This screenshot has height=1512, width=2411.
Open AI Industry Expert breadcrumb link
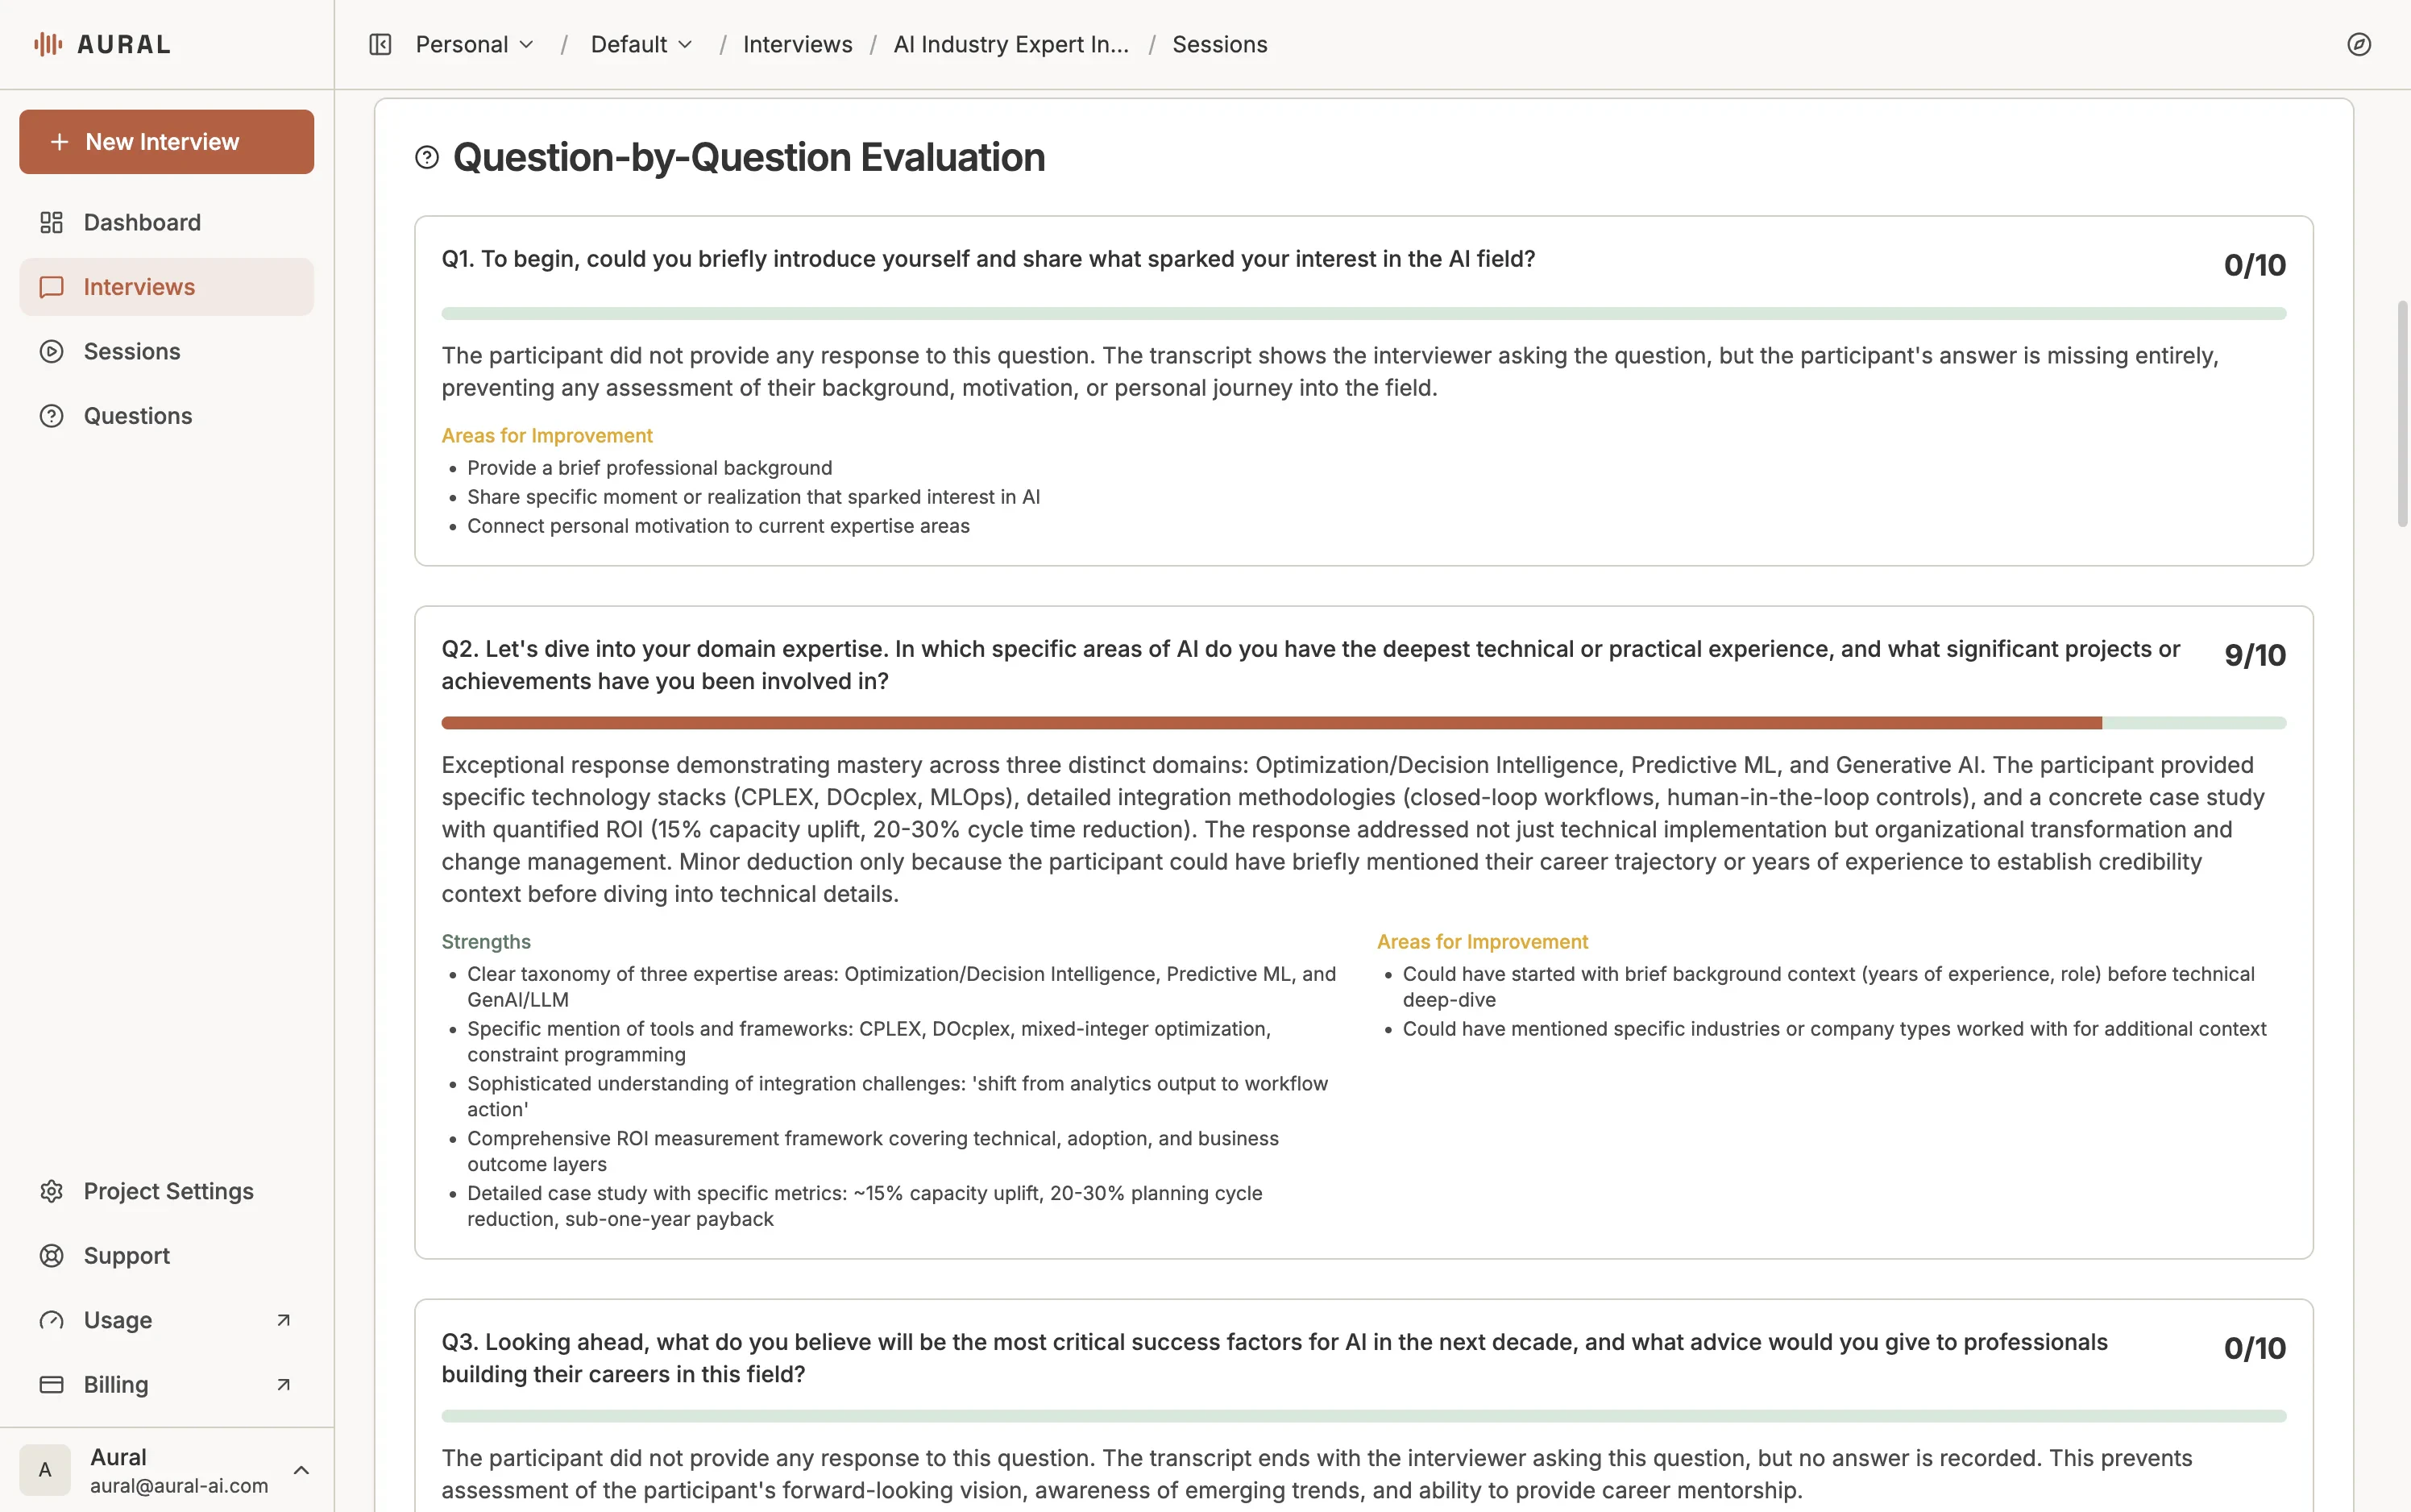pos(1010,44)
